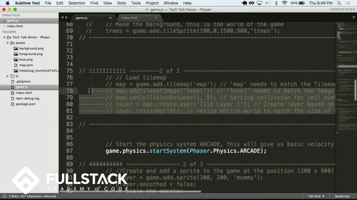The height and width of the screenshot is (200, 357).
Task: Click the foreground.png image file icon
Action: pyautogui.click(x=16, y=54)
